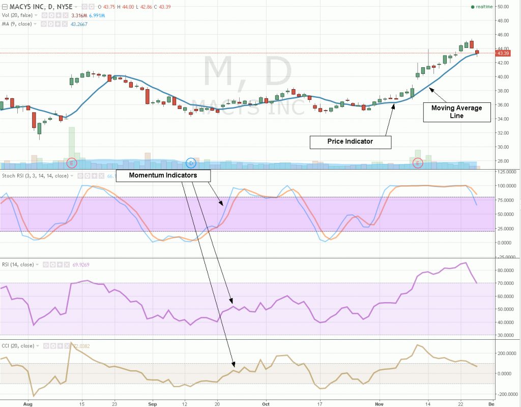
Task: Click the realtime status indicator
Action: point(482,7)
